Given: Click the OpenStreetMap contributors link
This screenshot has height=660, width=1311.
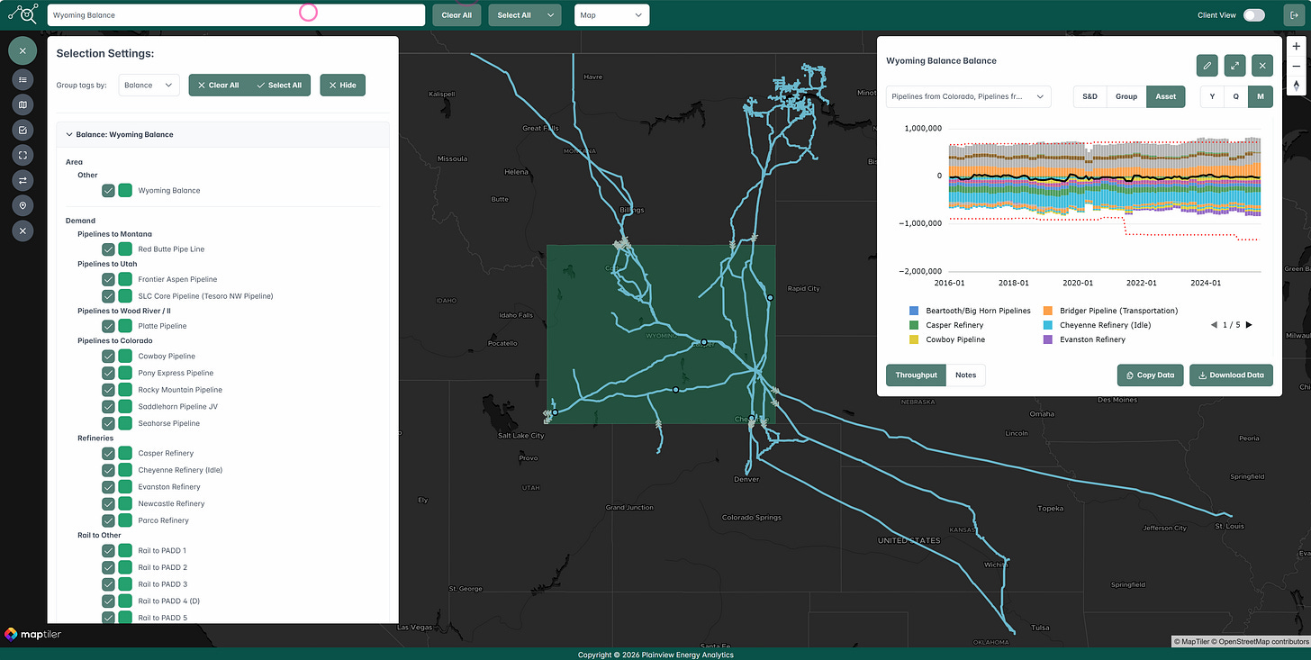Looking at the screenshot, I should point(1261,641).
